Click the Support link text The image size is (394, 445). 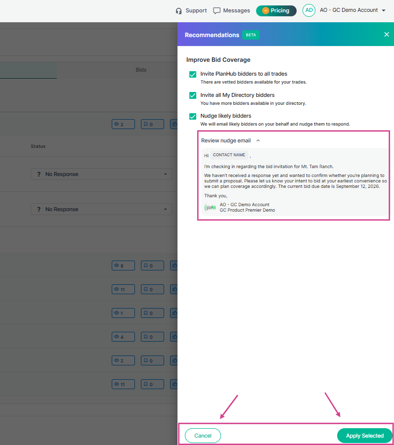tap(196, 10)
